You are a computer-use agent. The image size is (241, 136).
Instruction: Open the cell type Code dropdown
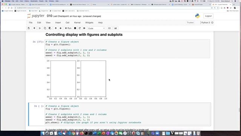pos(96,28)
